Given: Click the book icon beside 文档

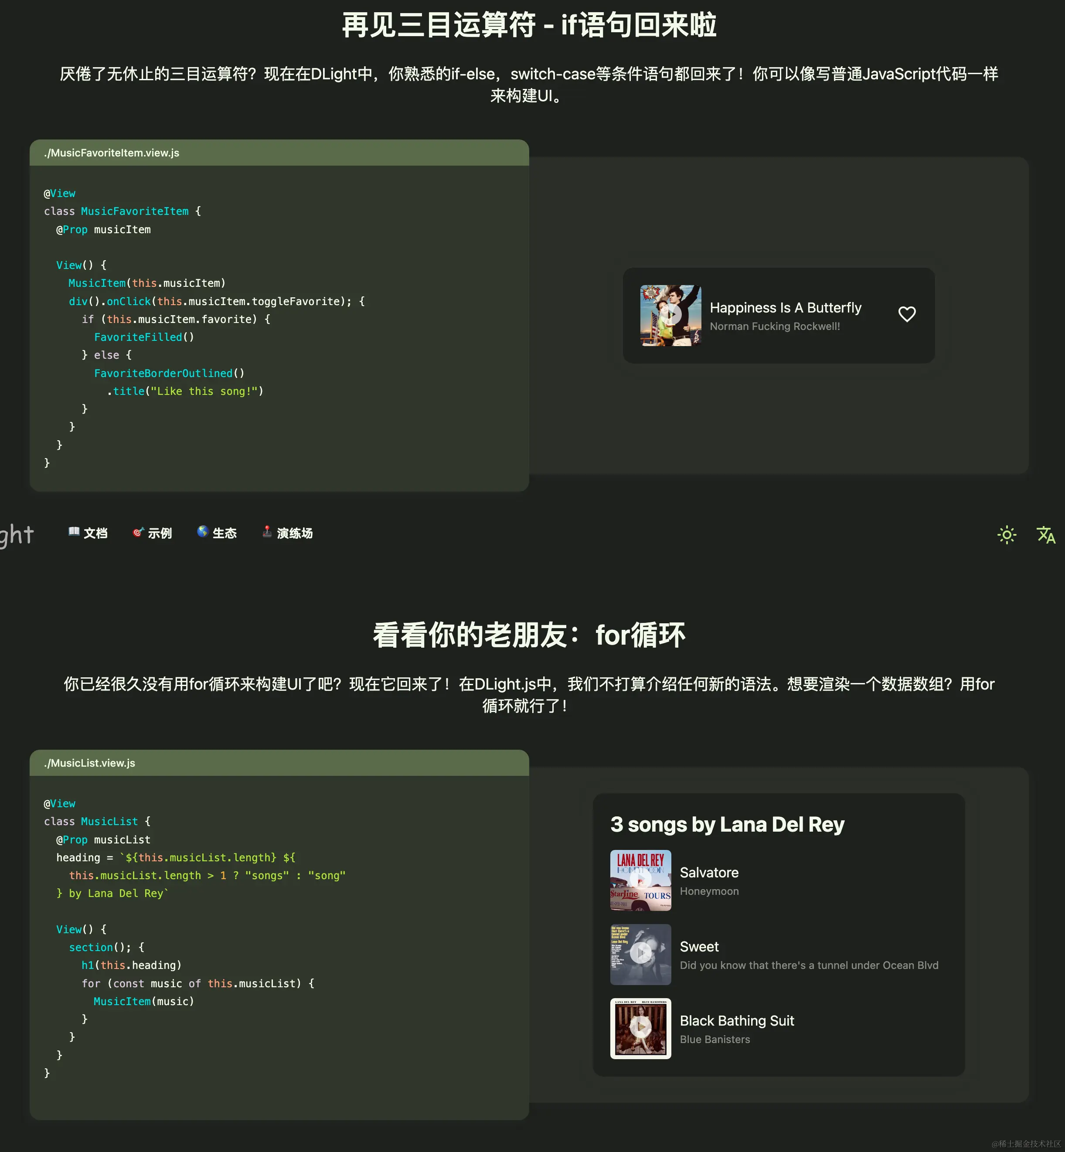Looking at the screenshot, I should pos(75,533).
